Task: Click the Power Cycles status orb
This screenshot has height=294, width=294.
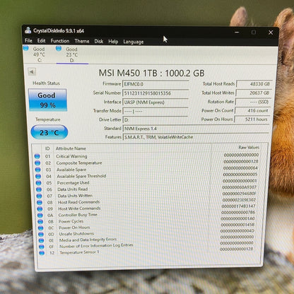Action: [40, 221]
